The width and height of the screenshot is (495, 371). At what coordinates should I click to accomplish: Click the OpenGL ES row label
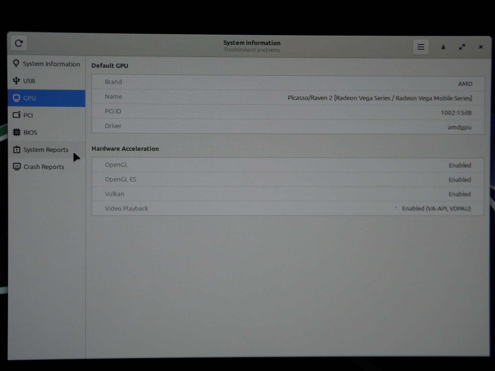(121, 179)
